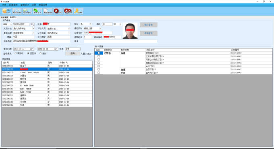The height and width of the screenshot is (149, 274).
Task: Tick checkbox for 丙肝抗体测定 row
Action: point(99,60)
